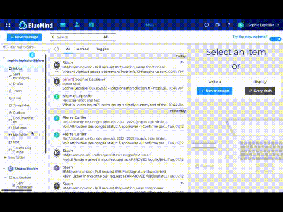Open the Junk folder
The image size is (283, 212).
click(x=17, y=98)
